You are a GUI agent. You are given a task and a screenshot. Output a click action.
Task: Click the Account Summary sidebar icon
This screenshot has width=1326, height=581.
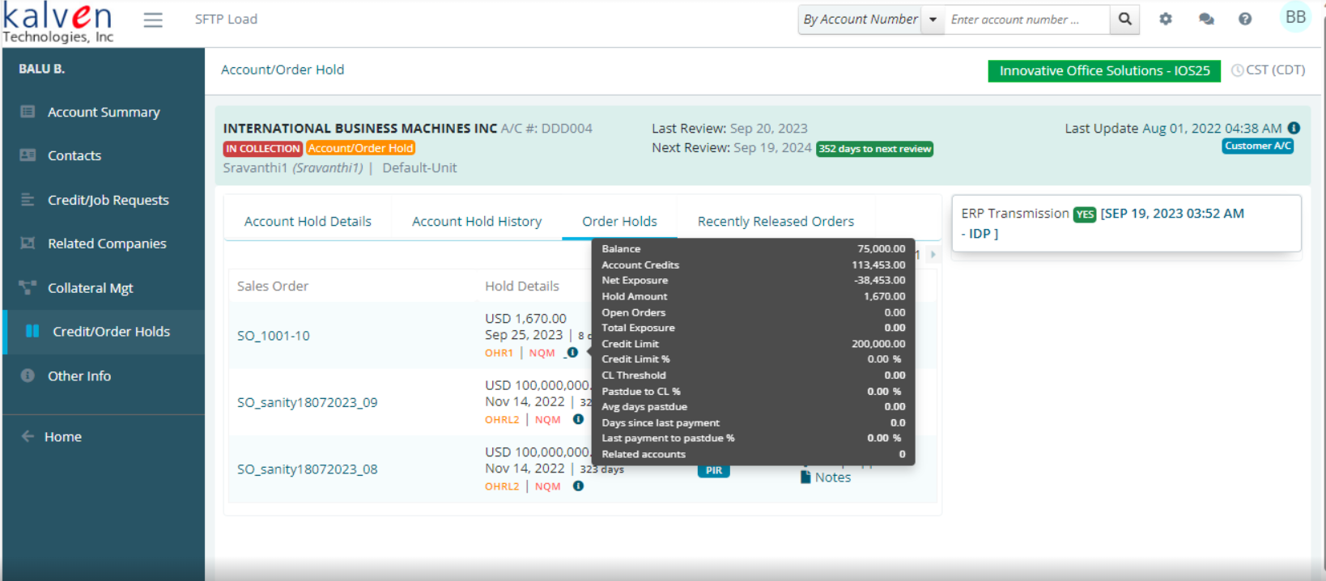pyautogui.click(x=28, y=112)
